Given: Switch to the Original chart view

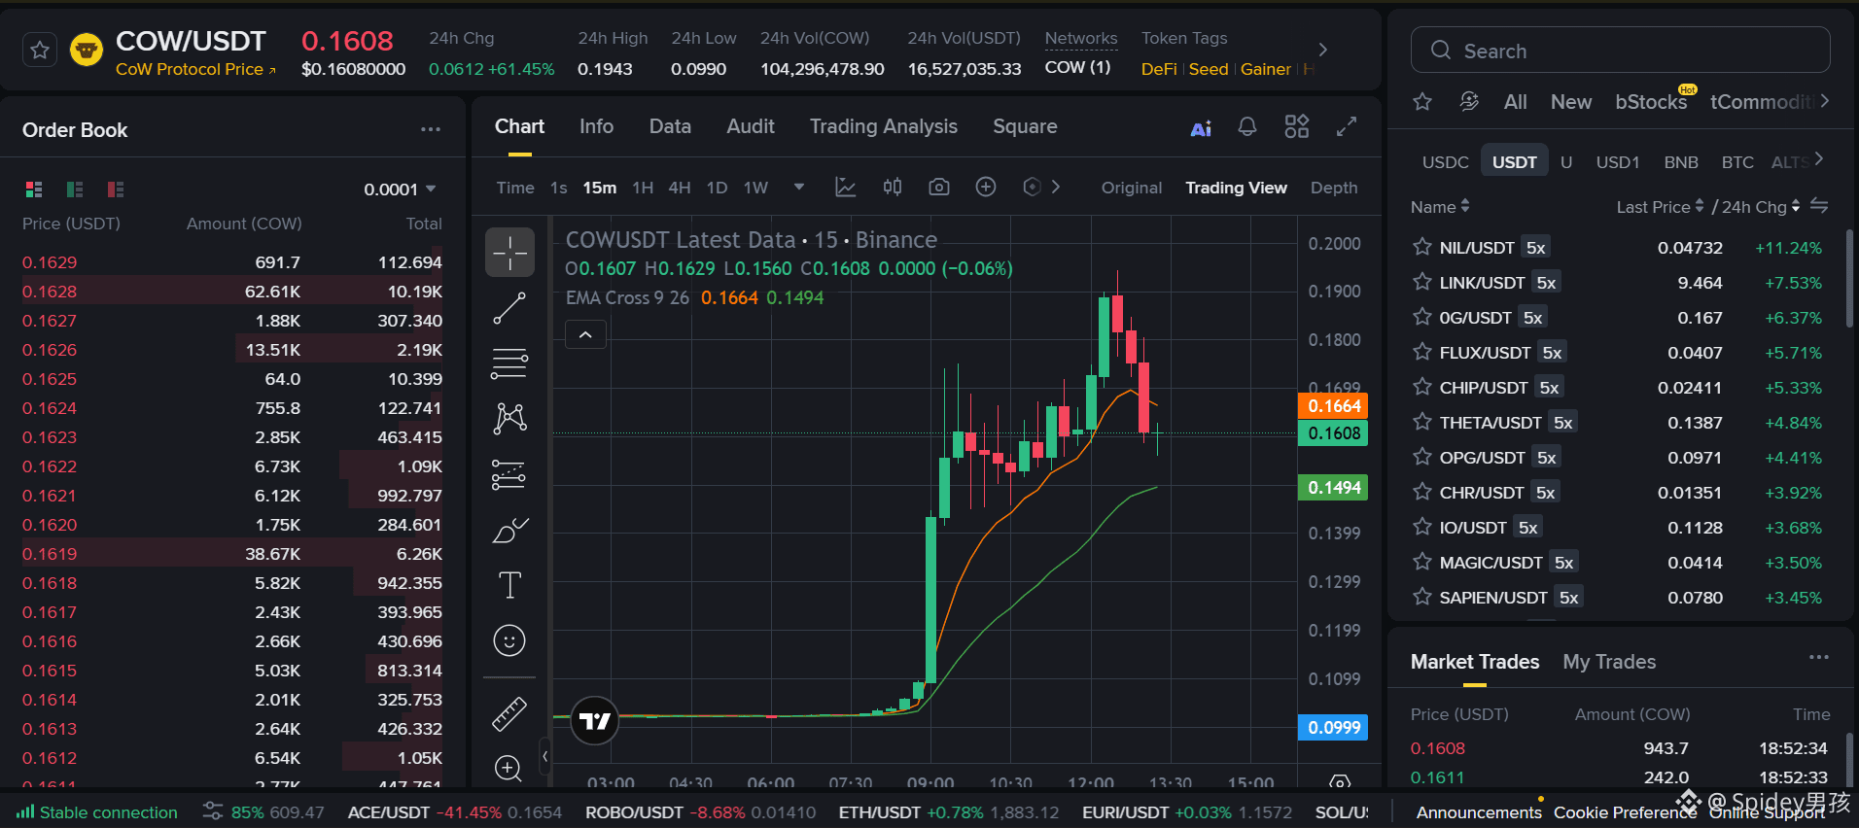Looking at the screenshot, I should click(1132, 188).
